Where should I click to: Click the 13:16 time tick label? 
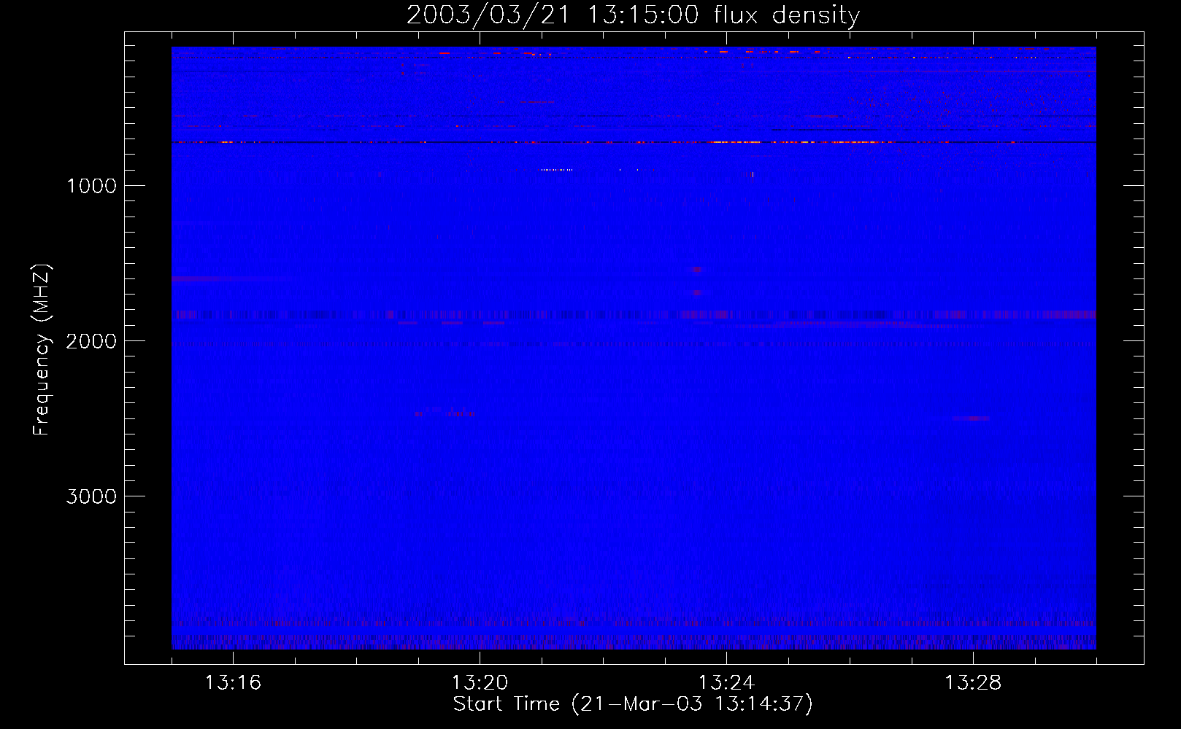tap(233, 682)
